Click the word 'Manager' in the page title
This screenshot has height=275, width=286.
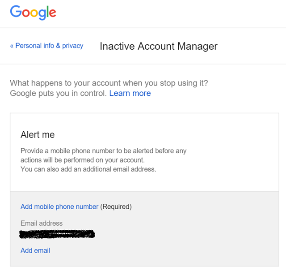(x=198, y=47)
